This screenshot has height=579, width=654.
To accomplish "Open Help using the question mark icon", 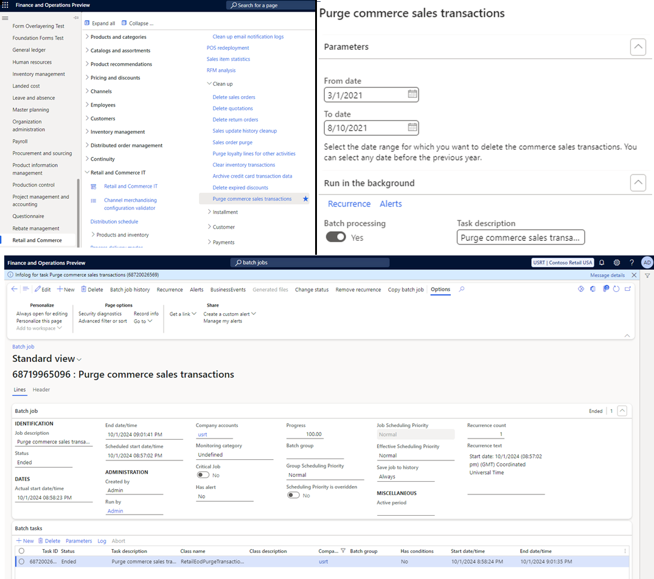I will click(631, 262).
